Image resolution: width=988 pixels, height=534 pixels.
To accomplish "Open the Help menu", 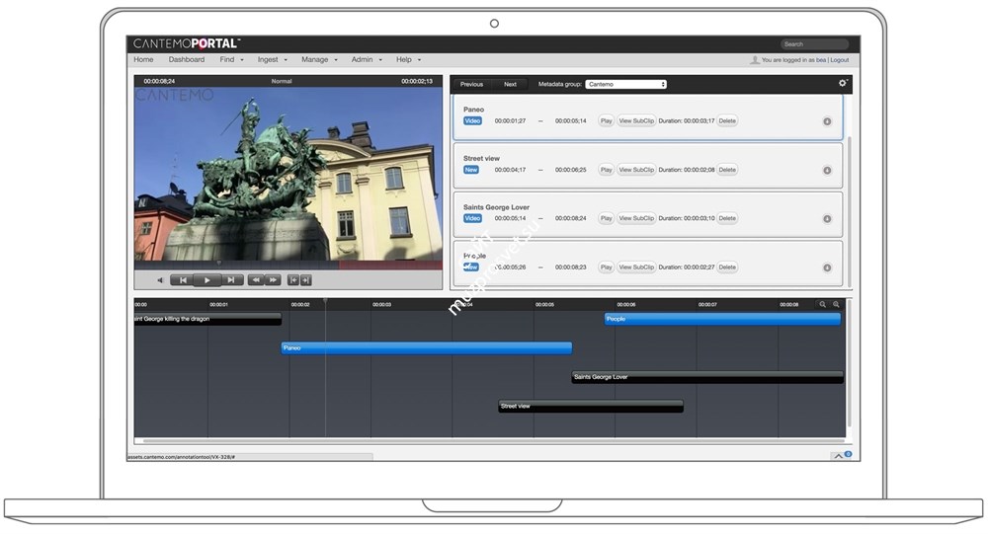I will 408,60.
